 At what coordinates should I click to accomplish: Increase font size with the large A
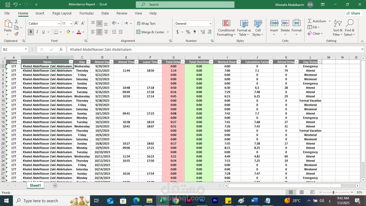coord(76,24)
